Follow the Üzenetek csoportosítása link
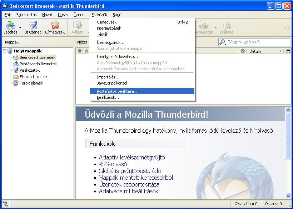The image size is (293, 209). pyautogui.click(x=129, y=185)
